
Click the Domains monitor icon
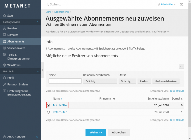coord(4,35)
